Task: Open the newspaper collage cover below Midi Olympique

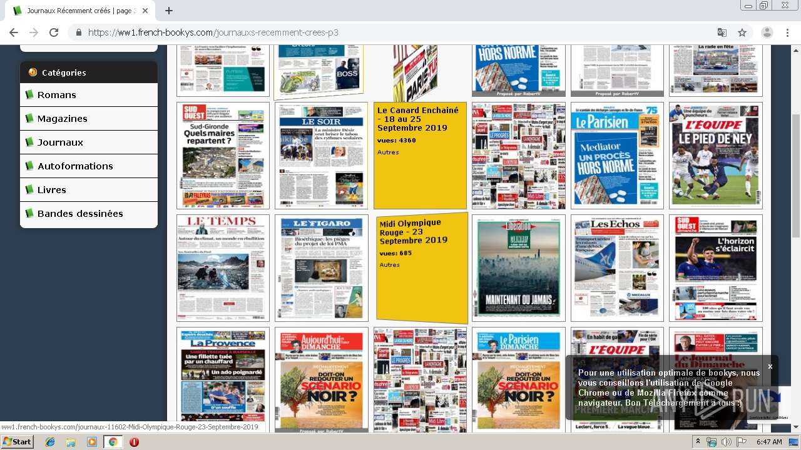Action: (x=420, y=380)
